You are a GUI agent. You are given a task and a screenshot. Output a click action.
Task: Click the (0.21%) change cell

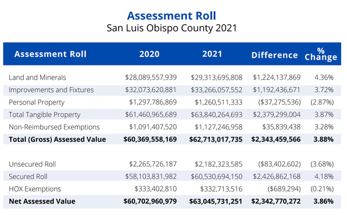point(322,188)
